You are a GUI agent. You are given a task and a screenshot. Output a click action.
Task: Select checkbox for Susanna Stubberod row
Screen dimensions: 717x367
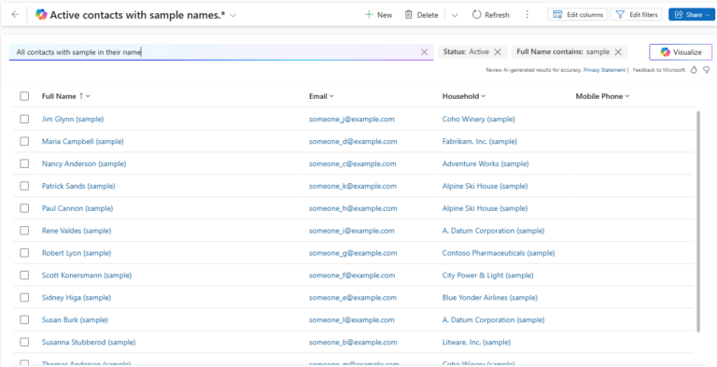click(24, 342)
